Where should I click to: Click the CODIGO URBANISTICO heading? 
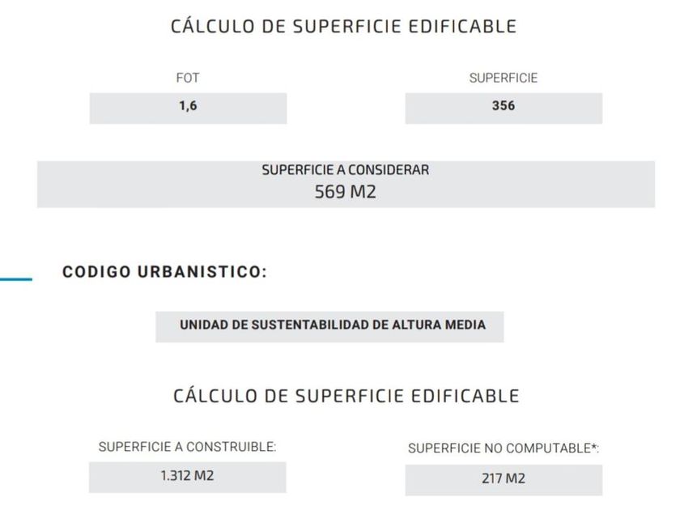[164, 273]
